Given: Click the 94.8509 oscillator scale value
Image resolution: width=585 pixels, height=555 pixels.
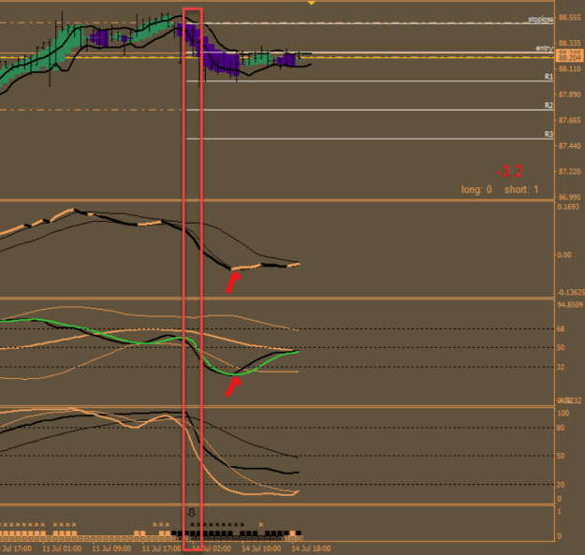Looking at the screenshot, I should point(570,305).
